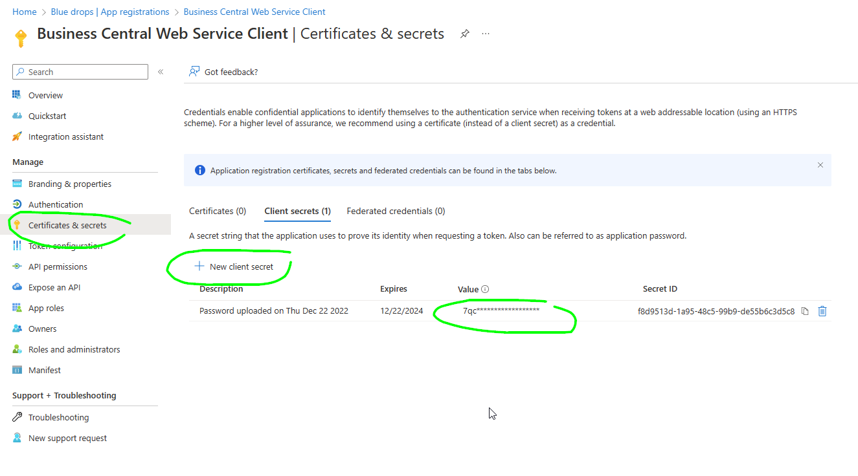Image resolution: width=858 pixels, height=476 pixels.
Task: Click the Secret ID value f8d9513d-1a95
Action: [716, 311]
